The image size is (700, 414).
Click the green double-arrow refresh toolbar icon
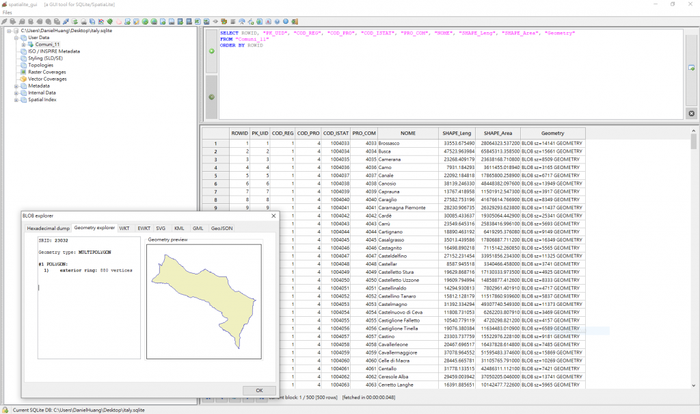75,21
